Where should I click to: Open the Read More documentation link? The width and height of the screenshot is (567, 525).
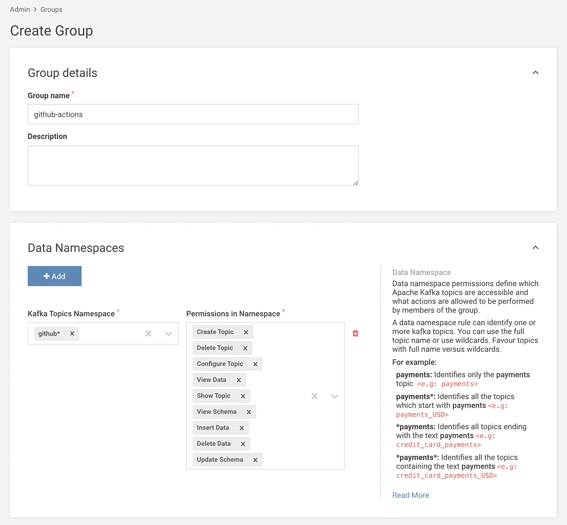(x=410, y=495)
